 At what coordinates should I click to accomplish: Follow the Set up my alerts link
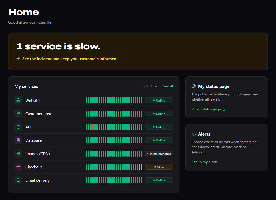204,162
